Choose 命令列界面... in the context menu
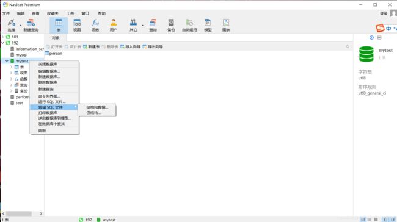This screenshot has height=222, width=397. click(54, 96)
